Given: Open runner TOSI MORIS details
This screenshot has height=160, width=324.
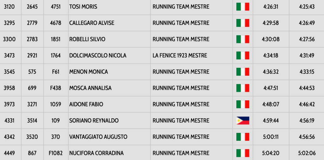Looking at the screenshot, I should (83, 7).
